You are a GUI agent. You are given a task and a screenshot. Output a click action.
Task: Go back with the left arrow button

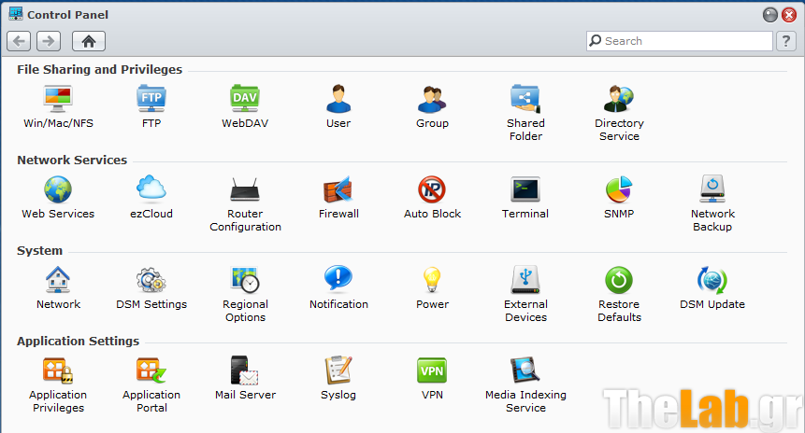click(19, 41)
